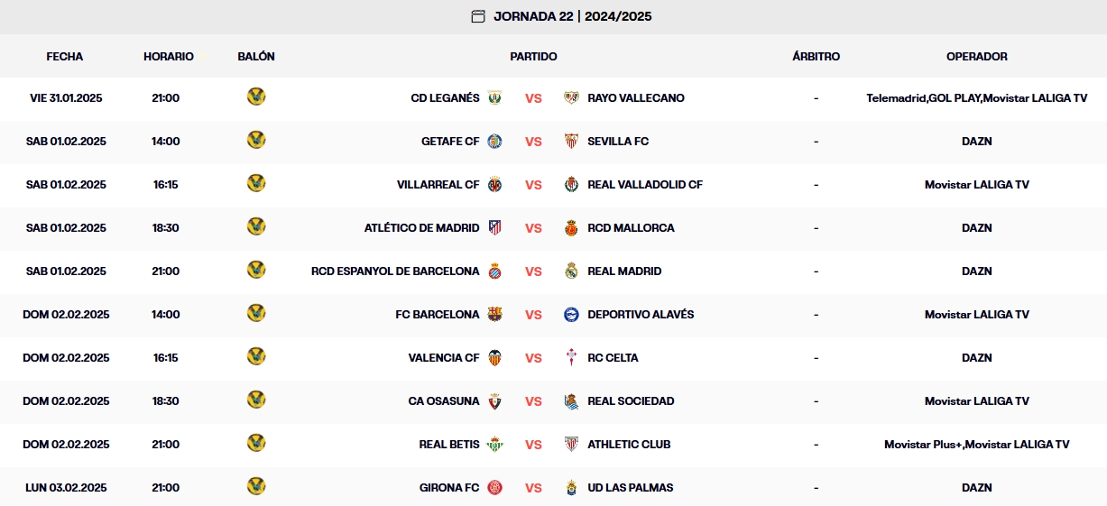Click the Sevilla FC crest

[x=571, y=141]
